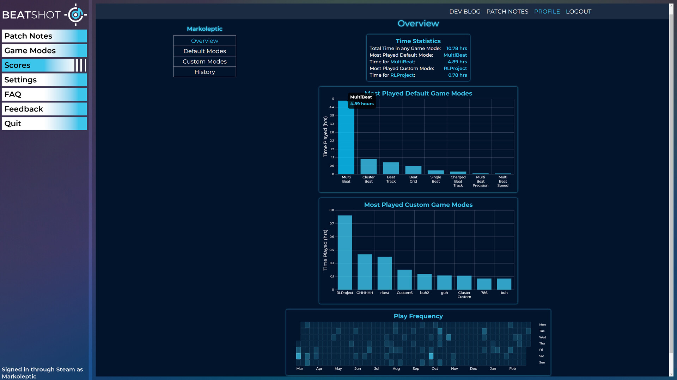Open Patch Notes in sidebar
This screenshot has width=677, height=380.
[x=44, y=36]
